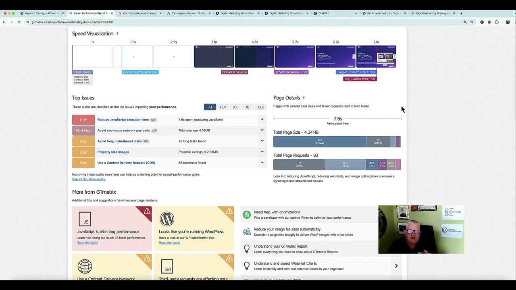Expand Avoid enormous network payloads row
The image size is (516, 290).
[262, 130]
